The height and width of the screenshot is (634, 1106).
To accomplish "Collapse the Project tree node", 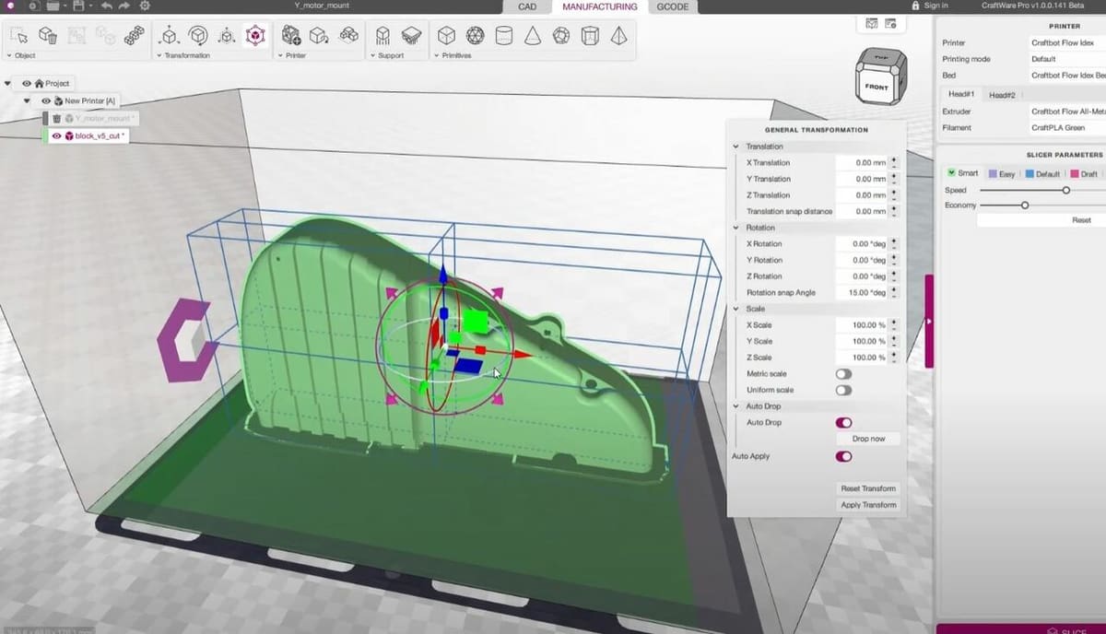I will 8,84.
